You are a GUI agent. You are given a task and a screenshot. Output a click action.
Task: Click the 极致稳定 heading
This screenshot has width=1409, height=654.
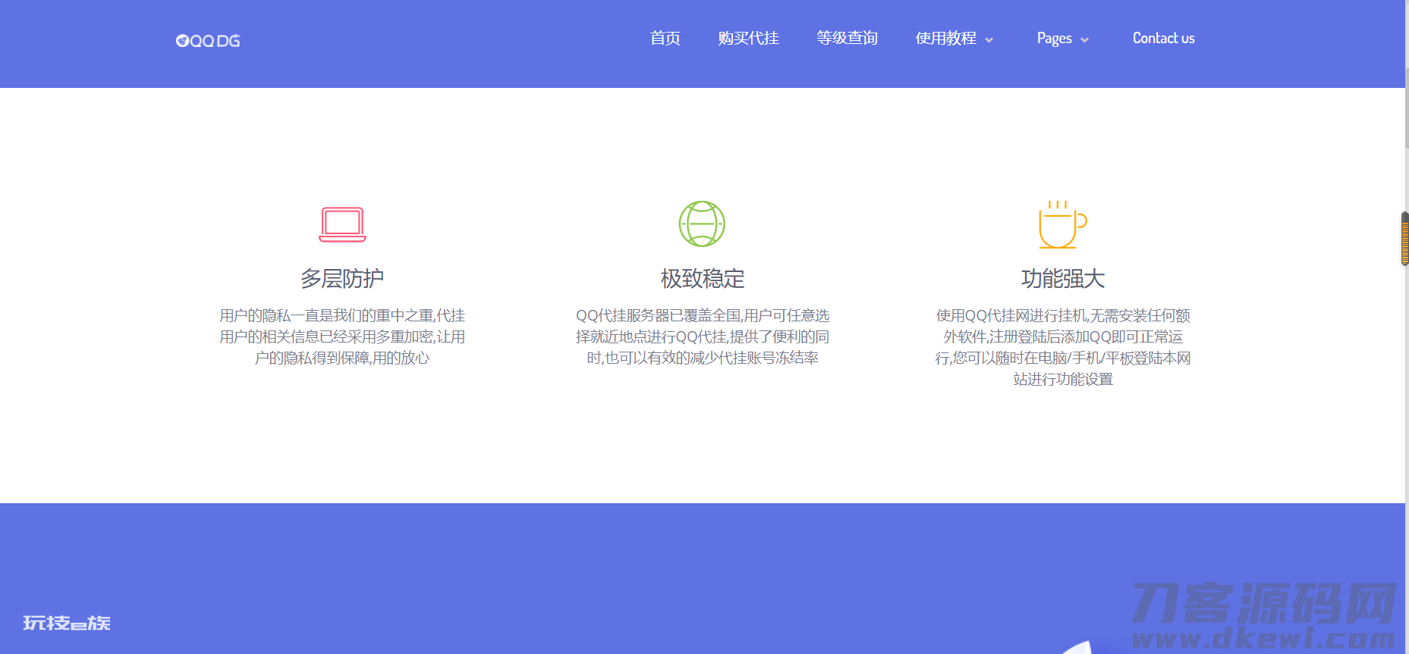702,279
